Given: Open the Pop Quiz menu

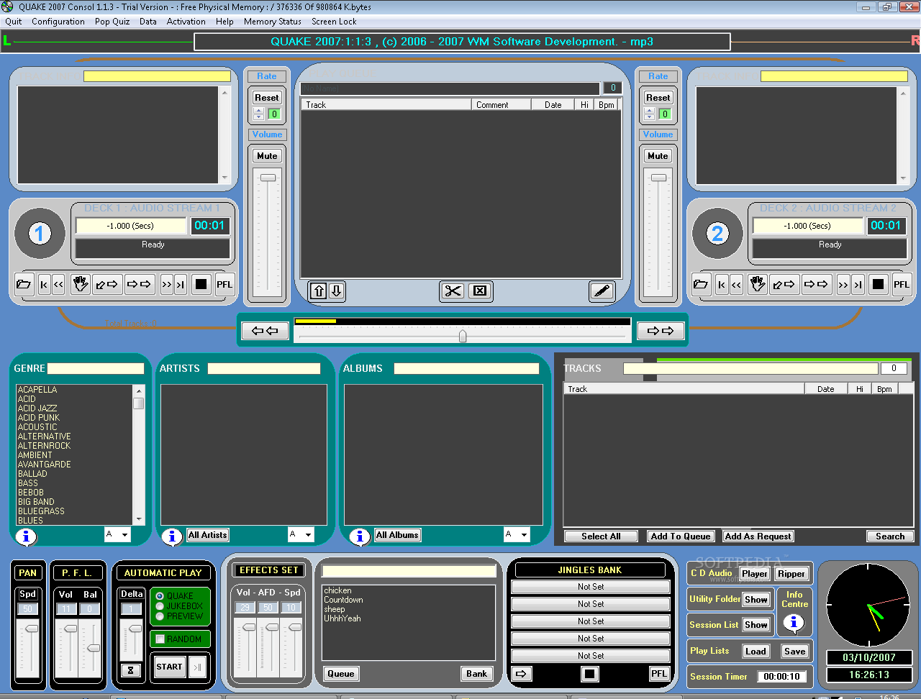Looking at the screenshot, I should pyautogui.click(x=112, y=22).
